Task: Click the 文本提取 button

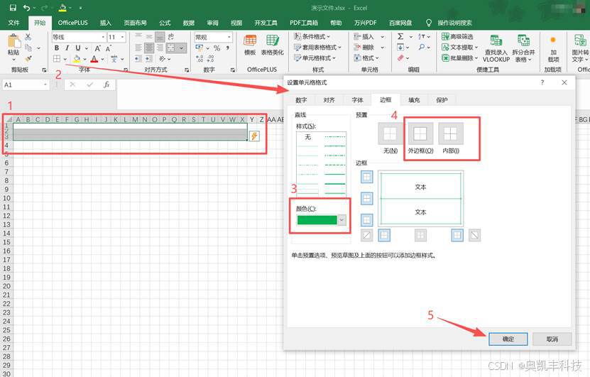Action: click(x=460, y=47)
